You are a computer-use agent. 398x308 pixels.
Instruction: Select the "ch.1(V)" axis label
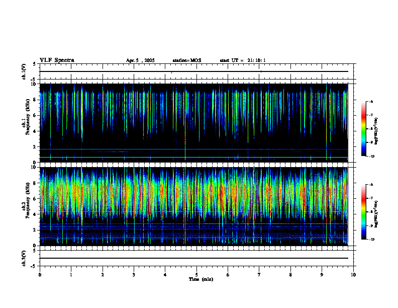(x=24, y=71)
